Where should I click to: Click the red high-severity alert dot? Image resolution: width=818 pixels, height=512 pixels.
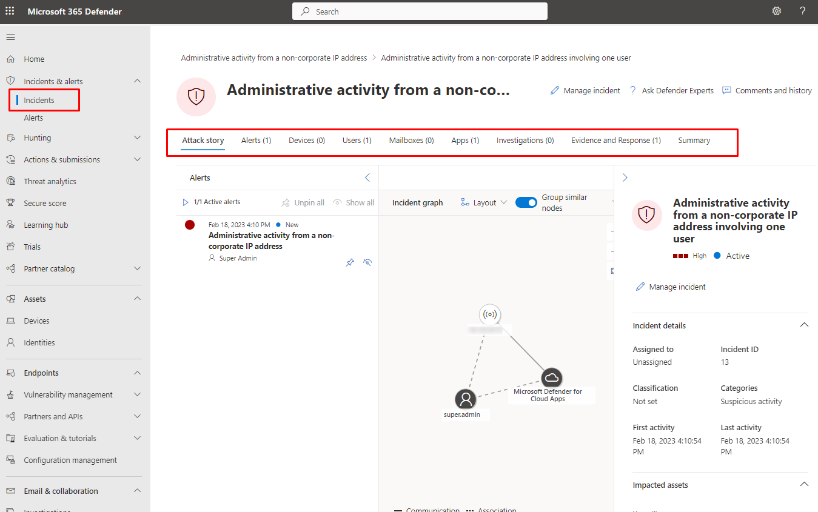click(x=190, y=225)
